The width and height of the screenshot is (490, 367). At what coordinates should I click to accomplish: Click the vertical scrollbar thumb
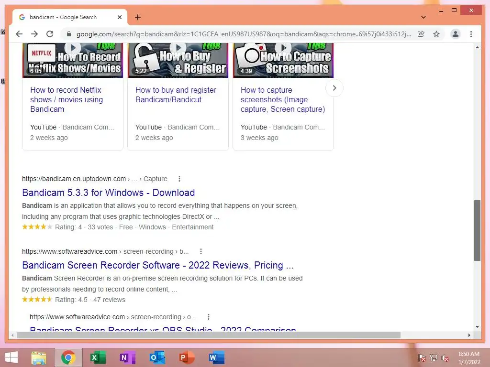coord(477,231)
